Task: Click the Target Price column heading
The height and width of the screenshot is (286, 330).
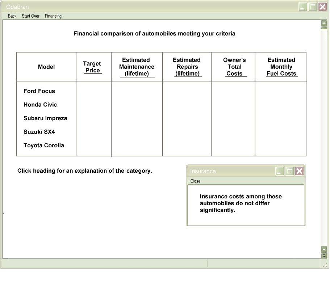Action: click(x=92, y=67)
